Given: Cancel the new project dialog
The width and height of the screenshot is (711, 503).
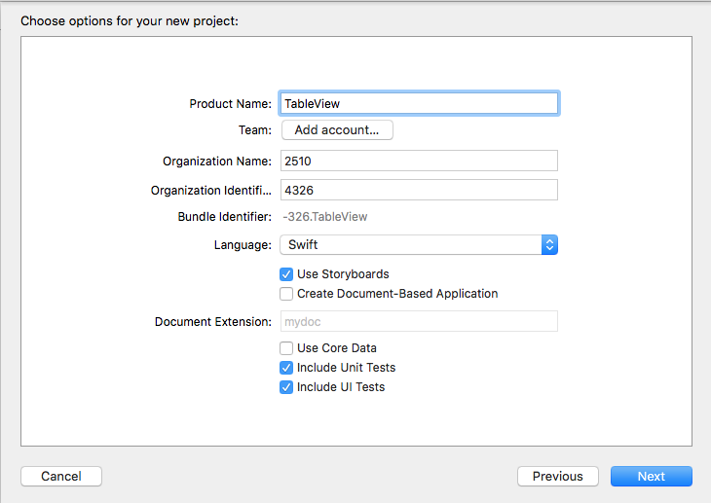Looking at the screenshot, I should 61,477.
